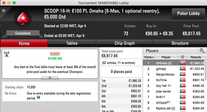Viewport: 207px width, 112px height.
Task: Click the broadcast antenna icon
Action: click(7, 54)
